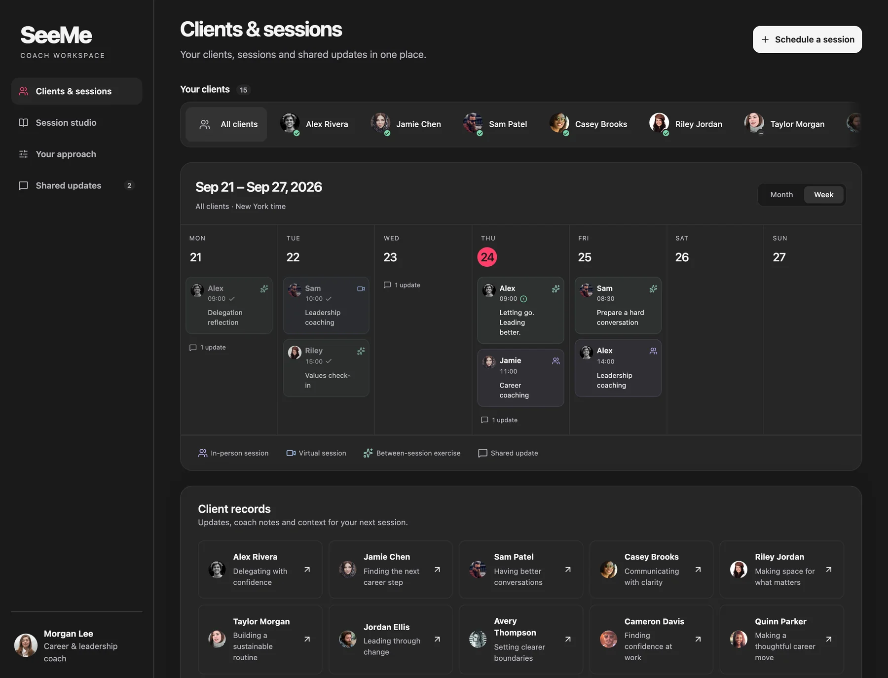Click video icon on Sam's Tuesday session
This screenshot has width=888, height=678.
(361, 288)
